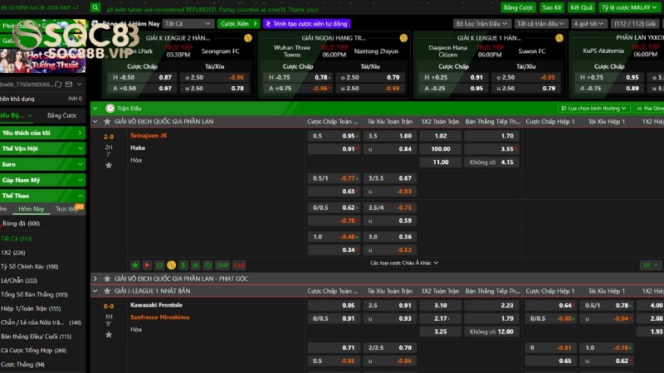Expand Thế Vận Hội sidebar section
This screenshot has width=664, height=373.
[x=43, y=148]
